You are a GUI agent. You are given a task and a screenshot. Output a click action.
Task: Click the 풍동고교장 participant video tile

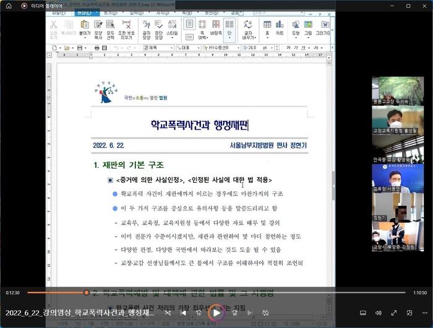pos(398,91)
